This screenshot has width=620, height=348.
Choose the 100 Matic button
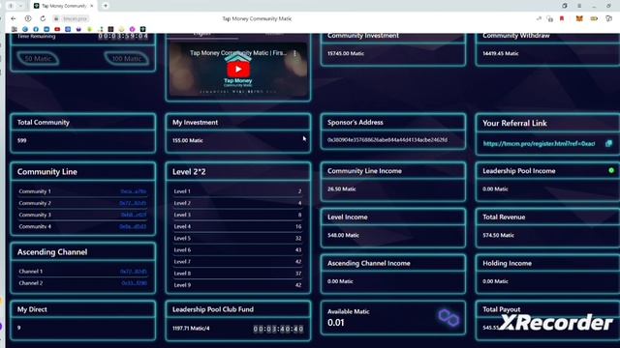click(x=127, y=58)
